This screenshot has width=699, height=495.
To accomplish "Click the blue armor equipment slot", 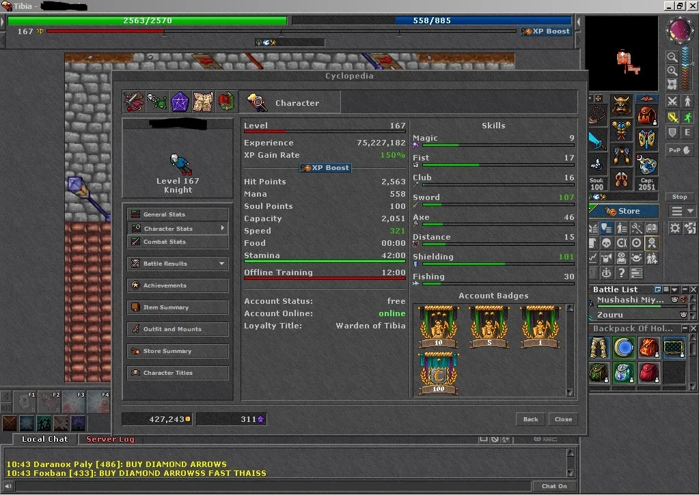I will [621, 130].
